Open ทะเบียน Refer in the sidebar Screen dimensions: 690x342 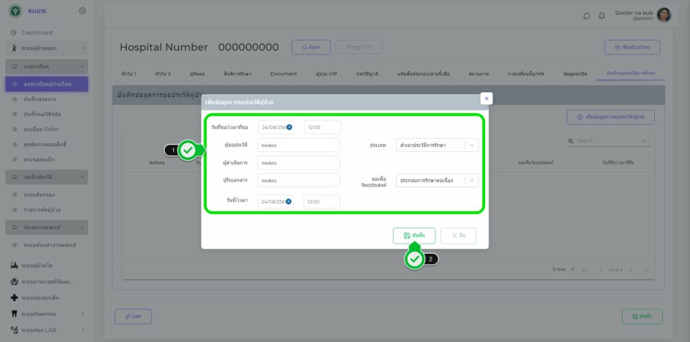pyautogui.click(x=40, y=129)
